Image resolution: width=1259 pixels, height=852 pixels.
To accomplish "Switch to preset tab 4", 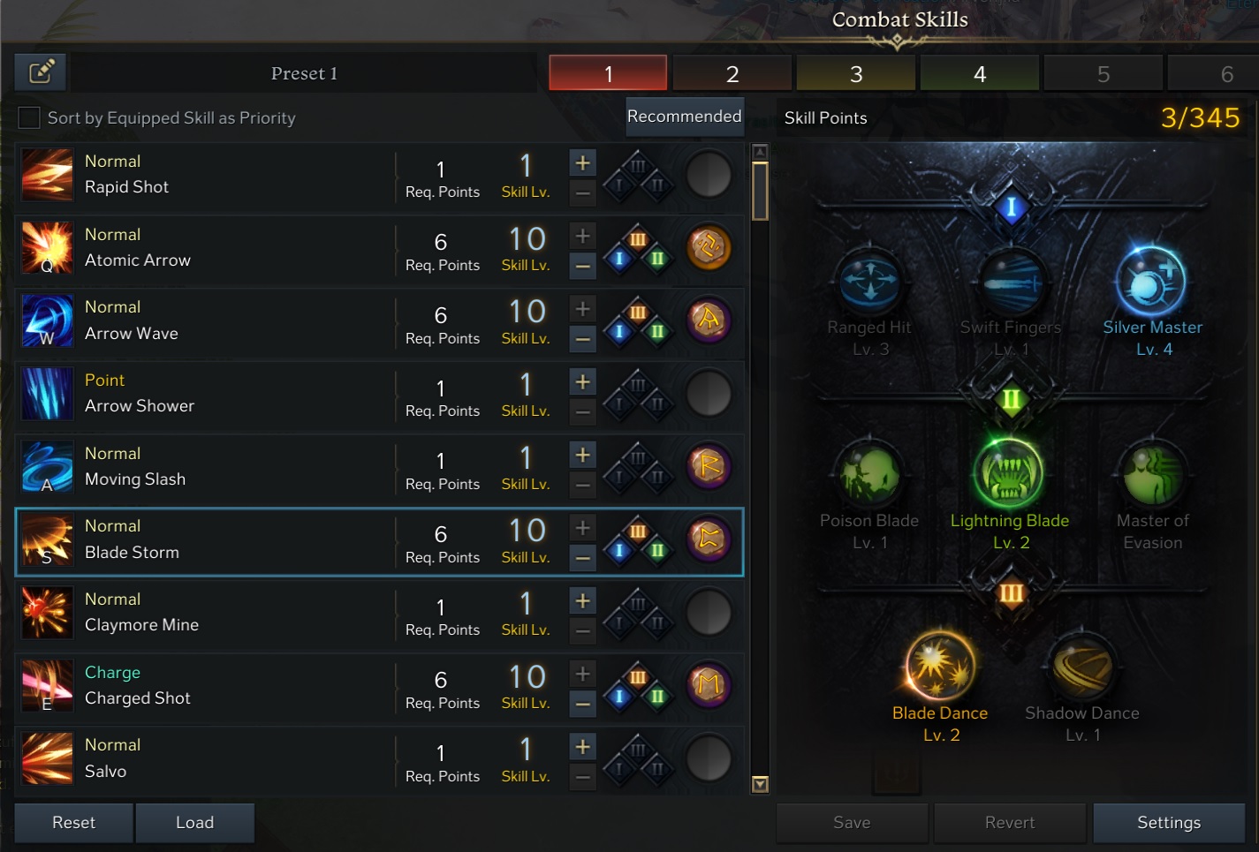I will pos(979,73).
